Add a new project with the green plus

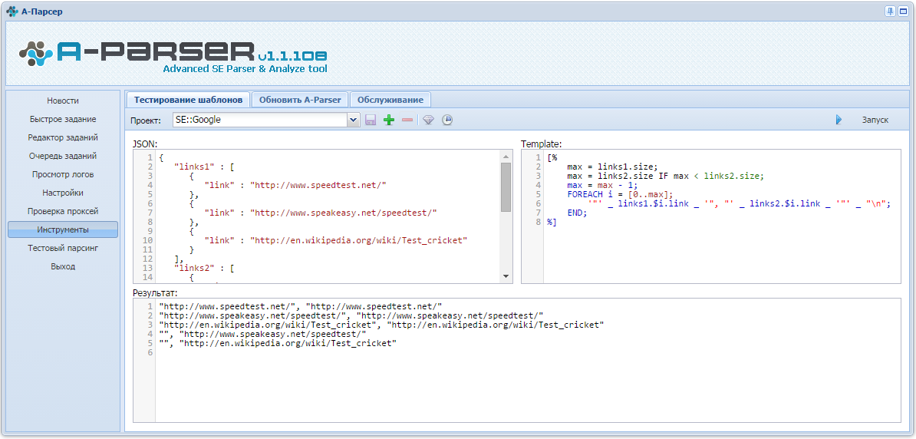389,120
